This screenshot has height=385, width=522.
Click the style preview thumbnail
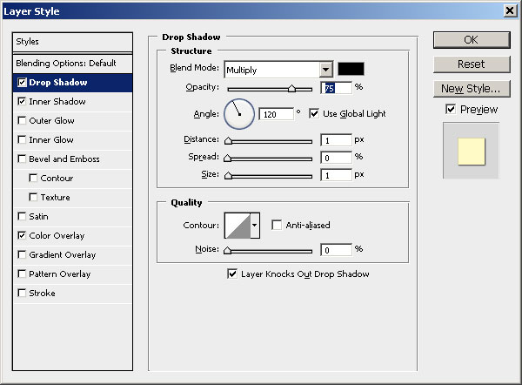[x=471, y=151]
